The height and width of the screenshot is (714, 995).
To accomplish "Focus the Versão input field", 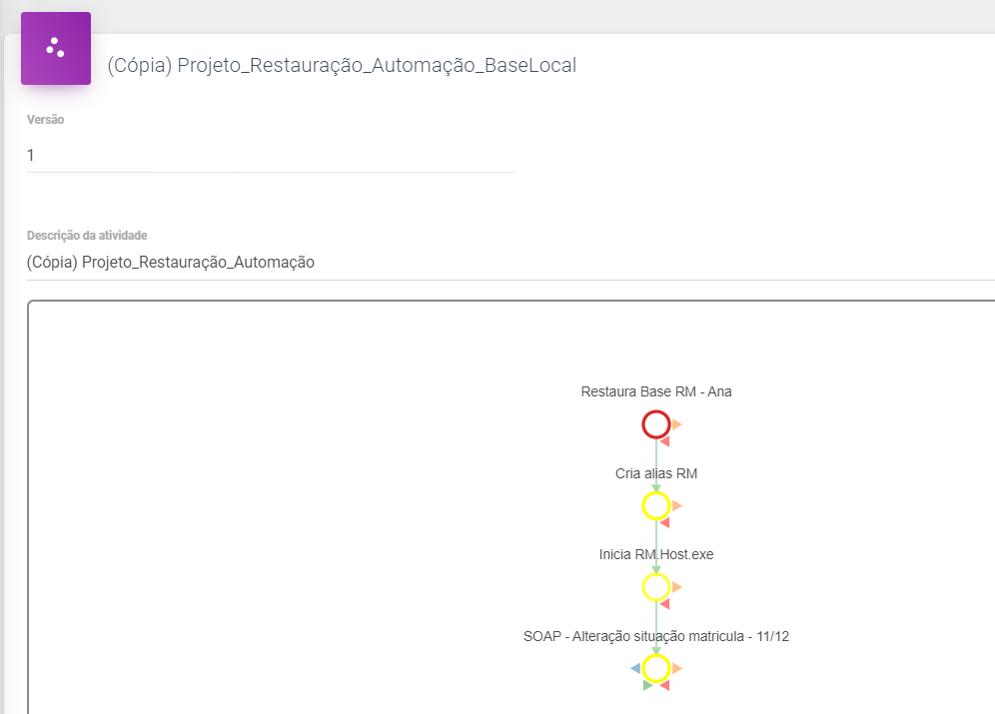I will click(270, 156).
